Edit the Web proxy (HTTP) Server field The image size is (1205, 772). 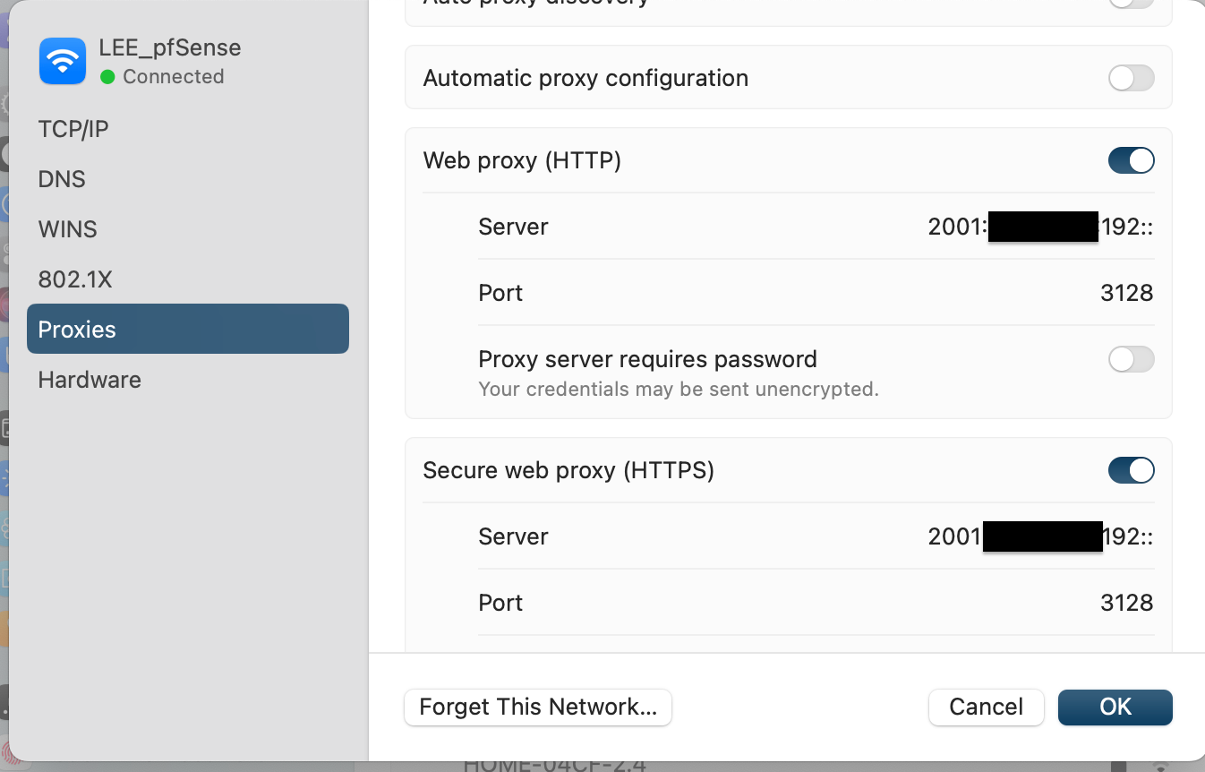pos(1040,227)
